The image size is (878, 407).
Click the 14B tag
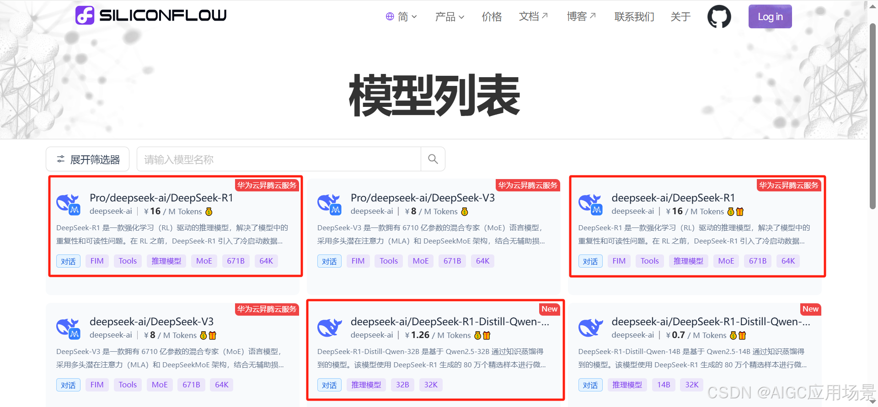pos(664,385)
